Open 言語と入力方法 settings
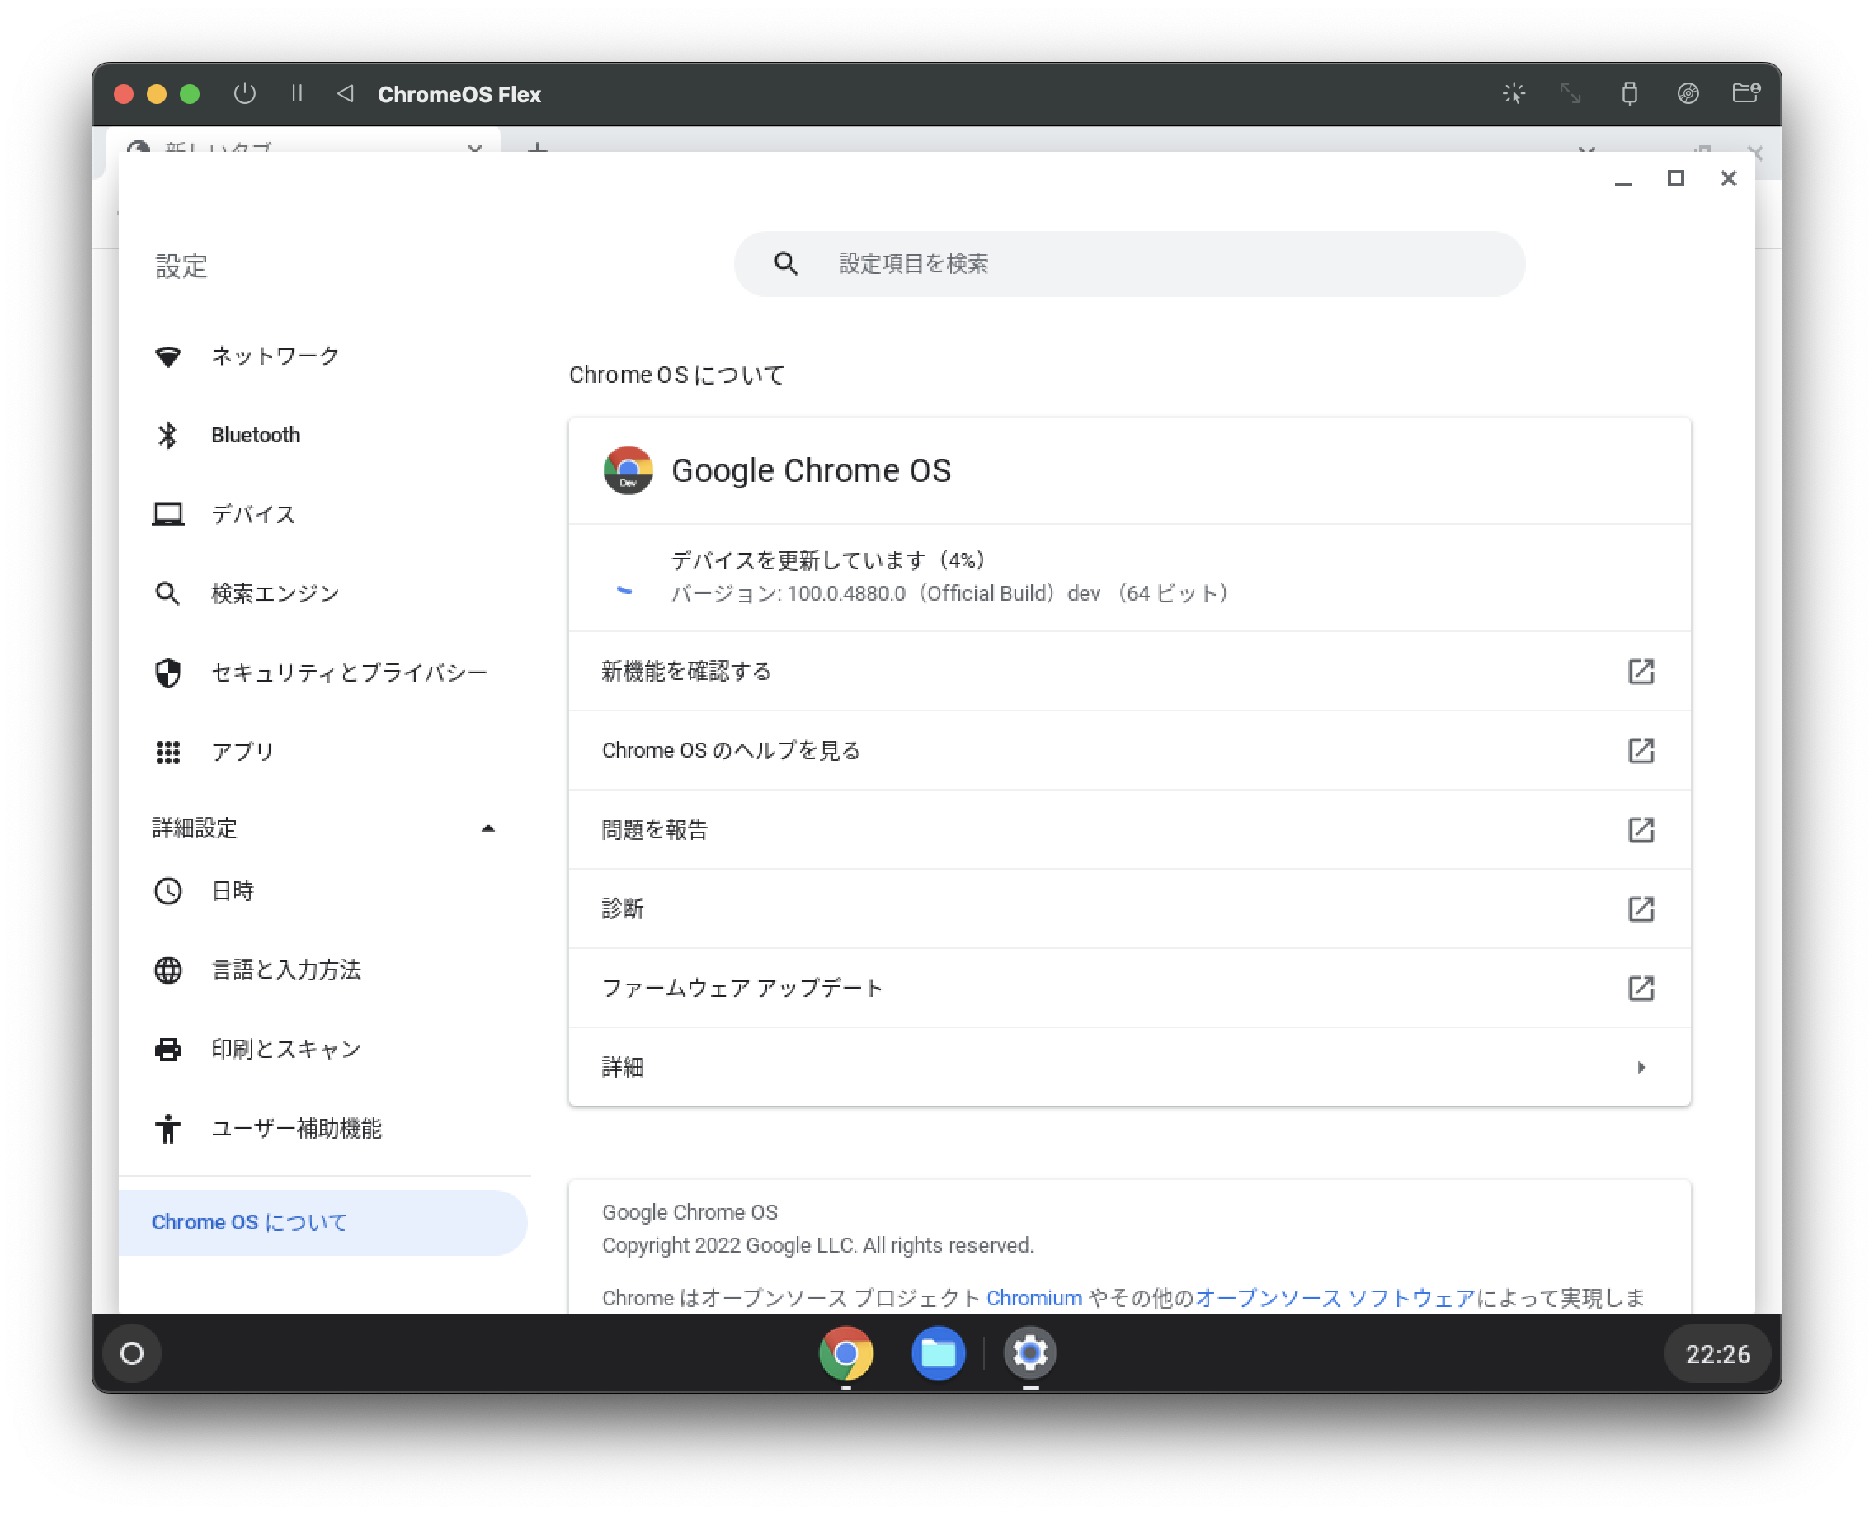 (323, 970)
